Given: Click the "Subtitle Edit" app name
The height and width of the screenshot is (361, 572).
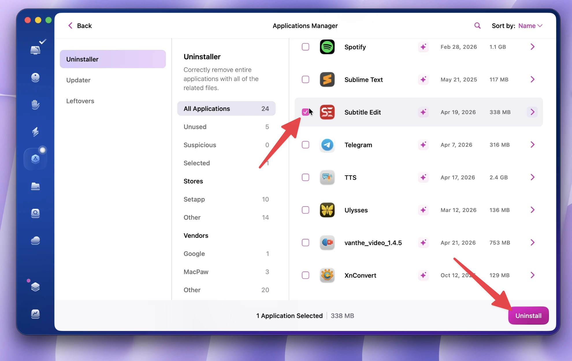Looking at the screenshot, I should point(363,112).
